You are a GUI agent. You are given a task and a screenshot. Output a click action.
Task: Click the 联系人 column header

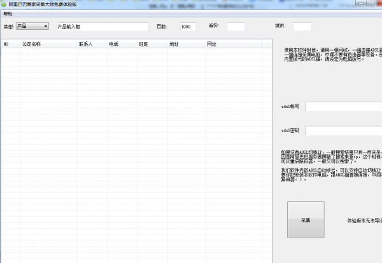pyautogui.click(x=85, y=44)
